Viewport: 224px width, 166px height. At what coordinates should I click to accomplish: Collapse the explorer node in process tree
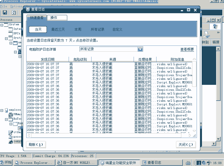tap(2, 110)
